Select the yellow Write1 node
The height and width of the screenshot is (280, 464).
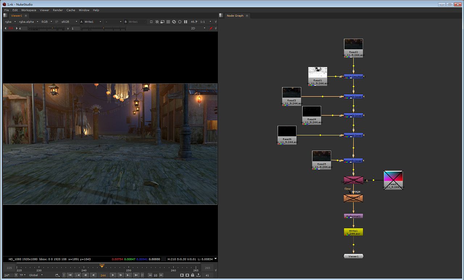point(353,232)
